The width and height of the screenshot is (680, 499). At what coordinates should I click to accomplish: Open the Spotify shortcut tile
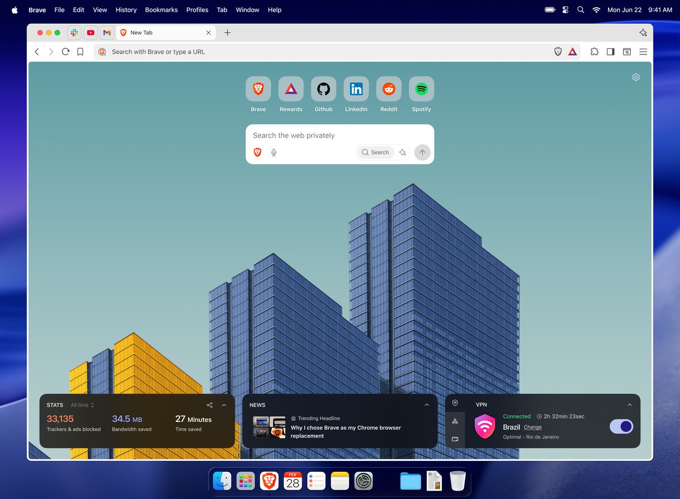tap(422, 89)
